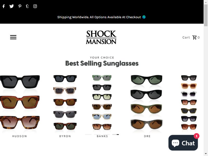Open the Shopify Chat bubble
The image size is (208, 156).
(x=183, y=143)
